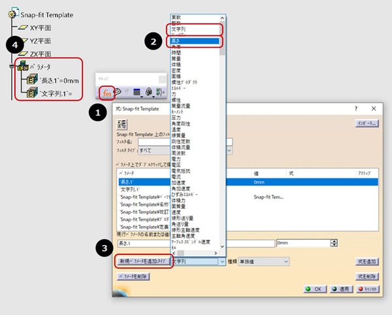Screen dimensions: 392x315
Task: Choose 長さ from the type list
Action: point(195,41)
